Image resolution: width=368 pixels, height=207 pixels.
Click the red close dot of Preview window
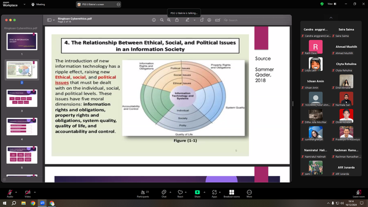pos(6,20)
